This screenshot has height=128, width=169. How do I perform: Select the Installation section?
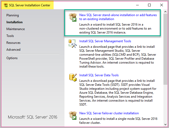(14, 22)
